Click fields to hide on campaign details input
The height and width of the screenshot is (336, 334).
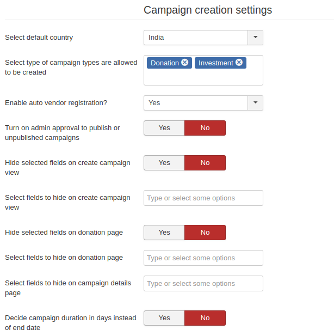[x=203, y=284]
